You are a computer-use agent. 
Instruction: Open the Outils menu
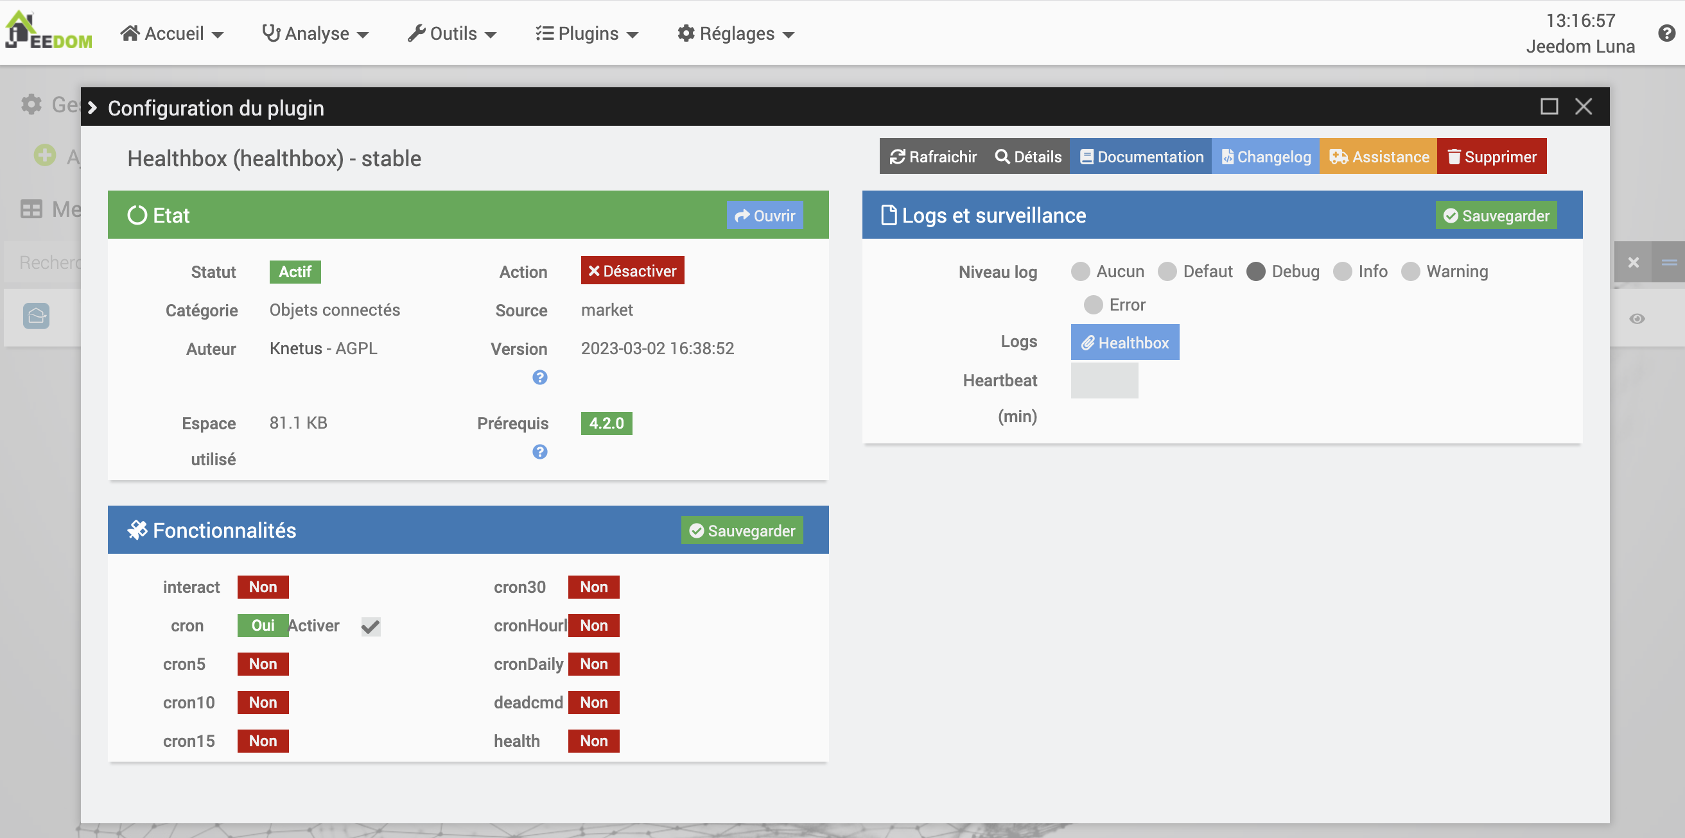click(x=452, y=33)
